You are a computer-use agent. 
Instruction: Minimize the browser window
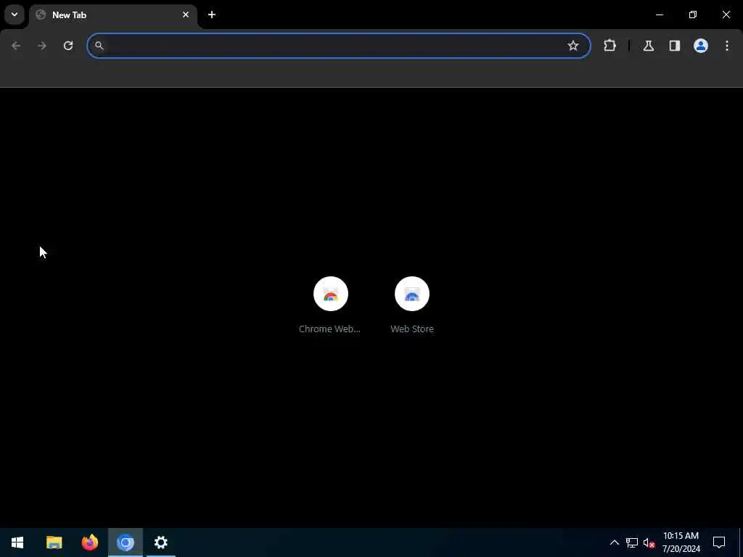click(659, 15)
